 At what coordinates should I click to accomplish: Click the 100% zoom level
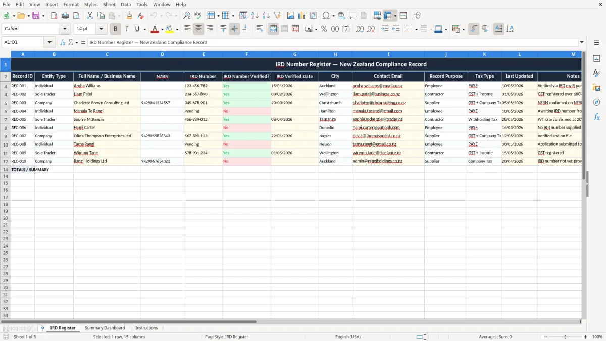pyautogui.click(x=597, y=337)
